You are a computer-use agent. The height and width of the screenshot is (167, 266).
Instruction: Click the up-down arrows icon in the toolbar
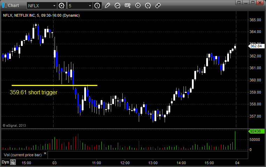[158, 6]
